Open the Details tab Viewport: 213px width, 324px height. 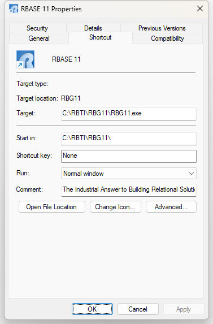pyautogui.click(x=93, y=28)
